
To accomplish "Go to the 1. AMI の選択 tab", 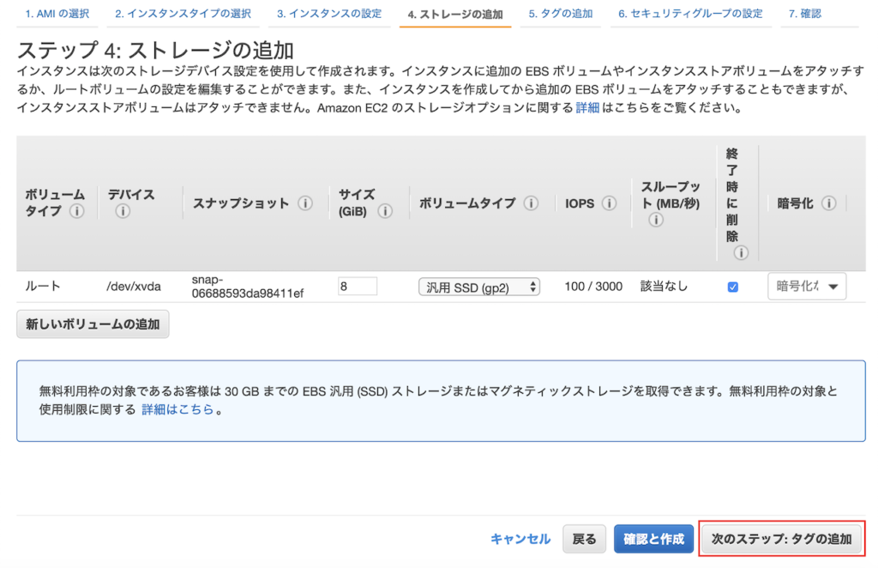I will 58,14.
